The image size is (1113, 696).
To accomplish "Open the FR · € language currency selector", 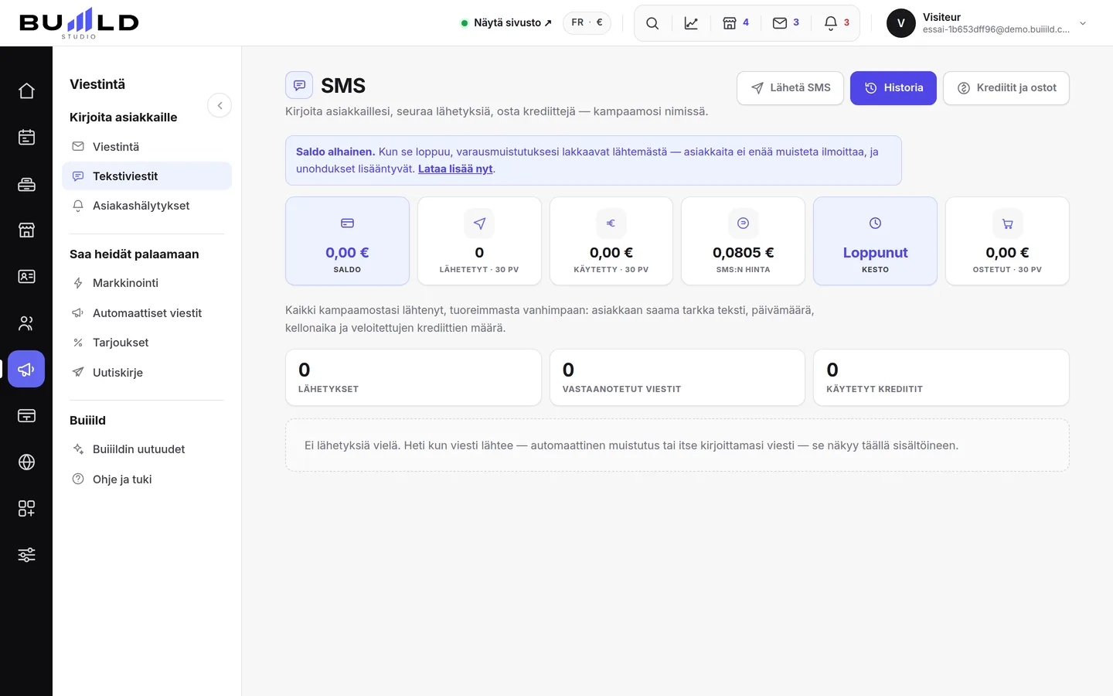I will [x=587, y=22].
